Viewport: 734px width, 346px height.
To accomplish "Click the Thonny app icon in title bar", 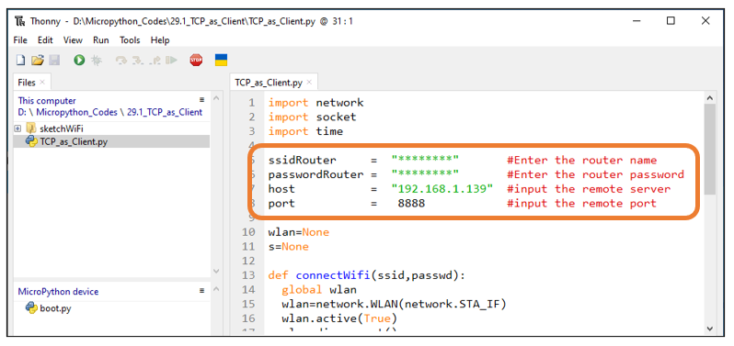I will 19,21.
